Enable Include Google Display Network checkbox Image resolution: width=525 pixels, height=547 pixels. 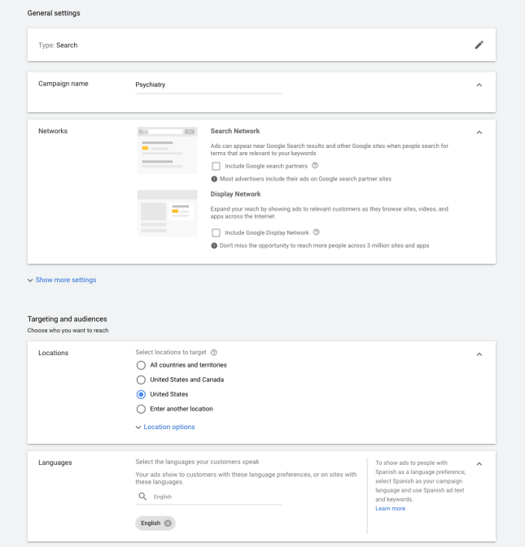217,232
